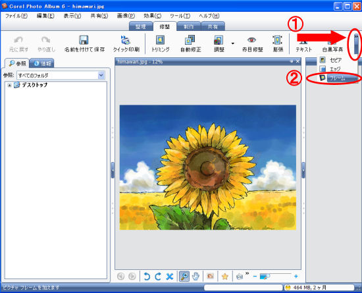Click the yellow star favorite icon
Viewport: 362px width, 293px height.
tap(225, 276)
